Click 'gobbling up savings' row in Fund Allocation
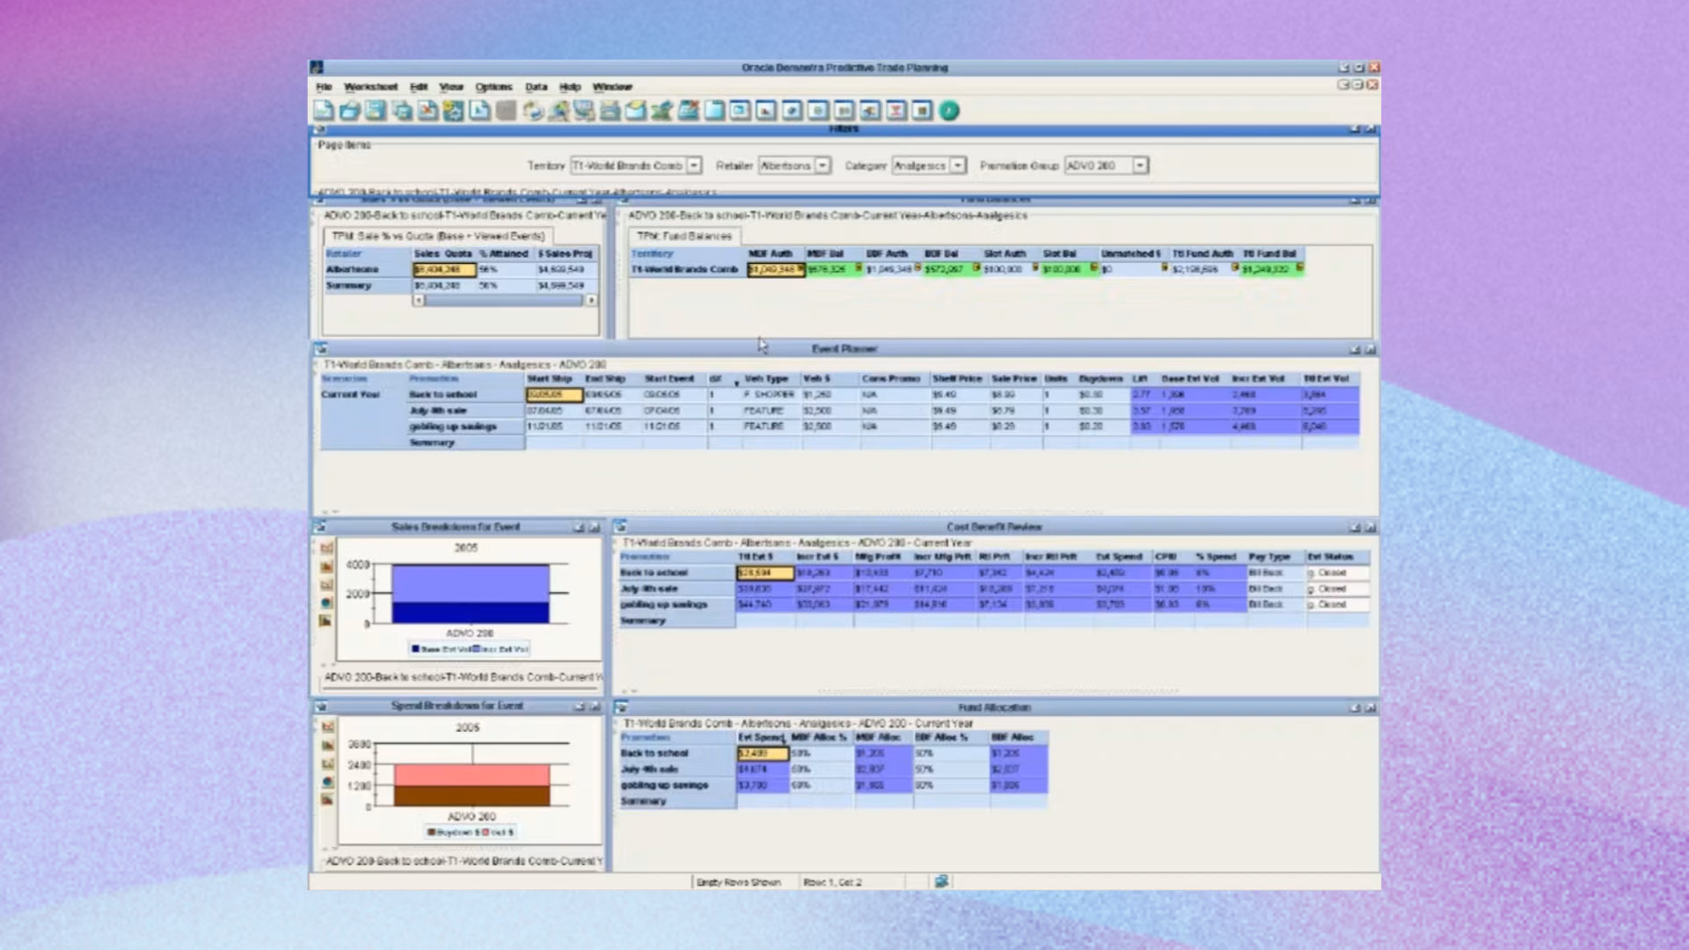This screenshot has width=1689, height=950. tap(833, 785)
